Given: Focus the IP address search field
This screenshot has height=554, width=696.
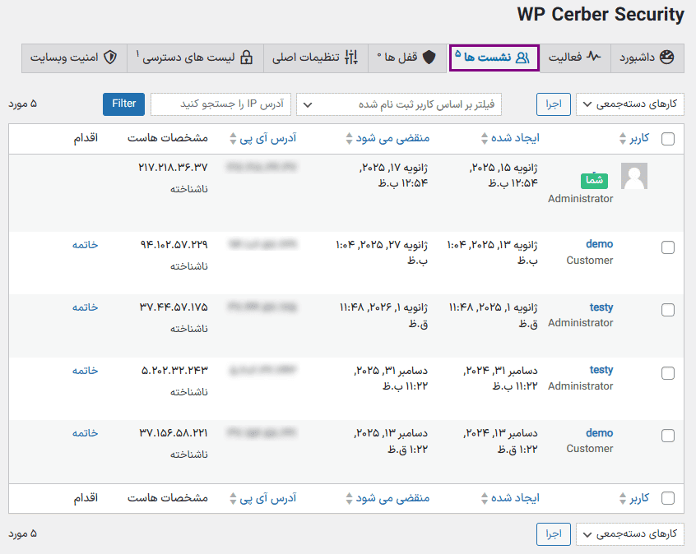Looking at the screenshot, I should (x=220, y=104).
